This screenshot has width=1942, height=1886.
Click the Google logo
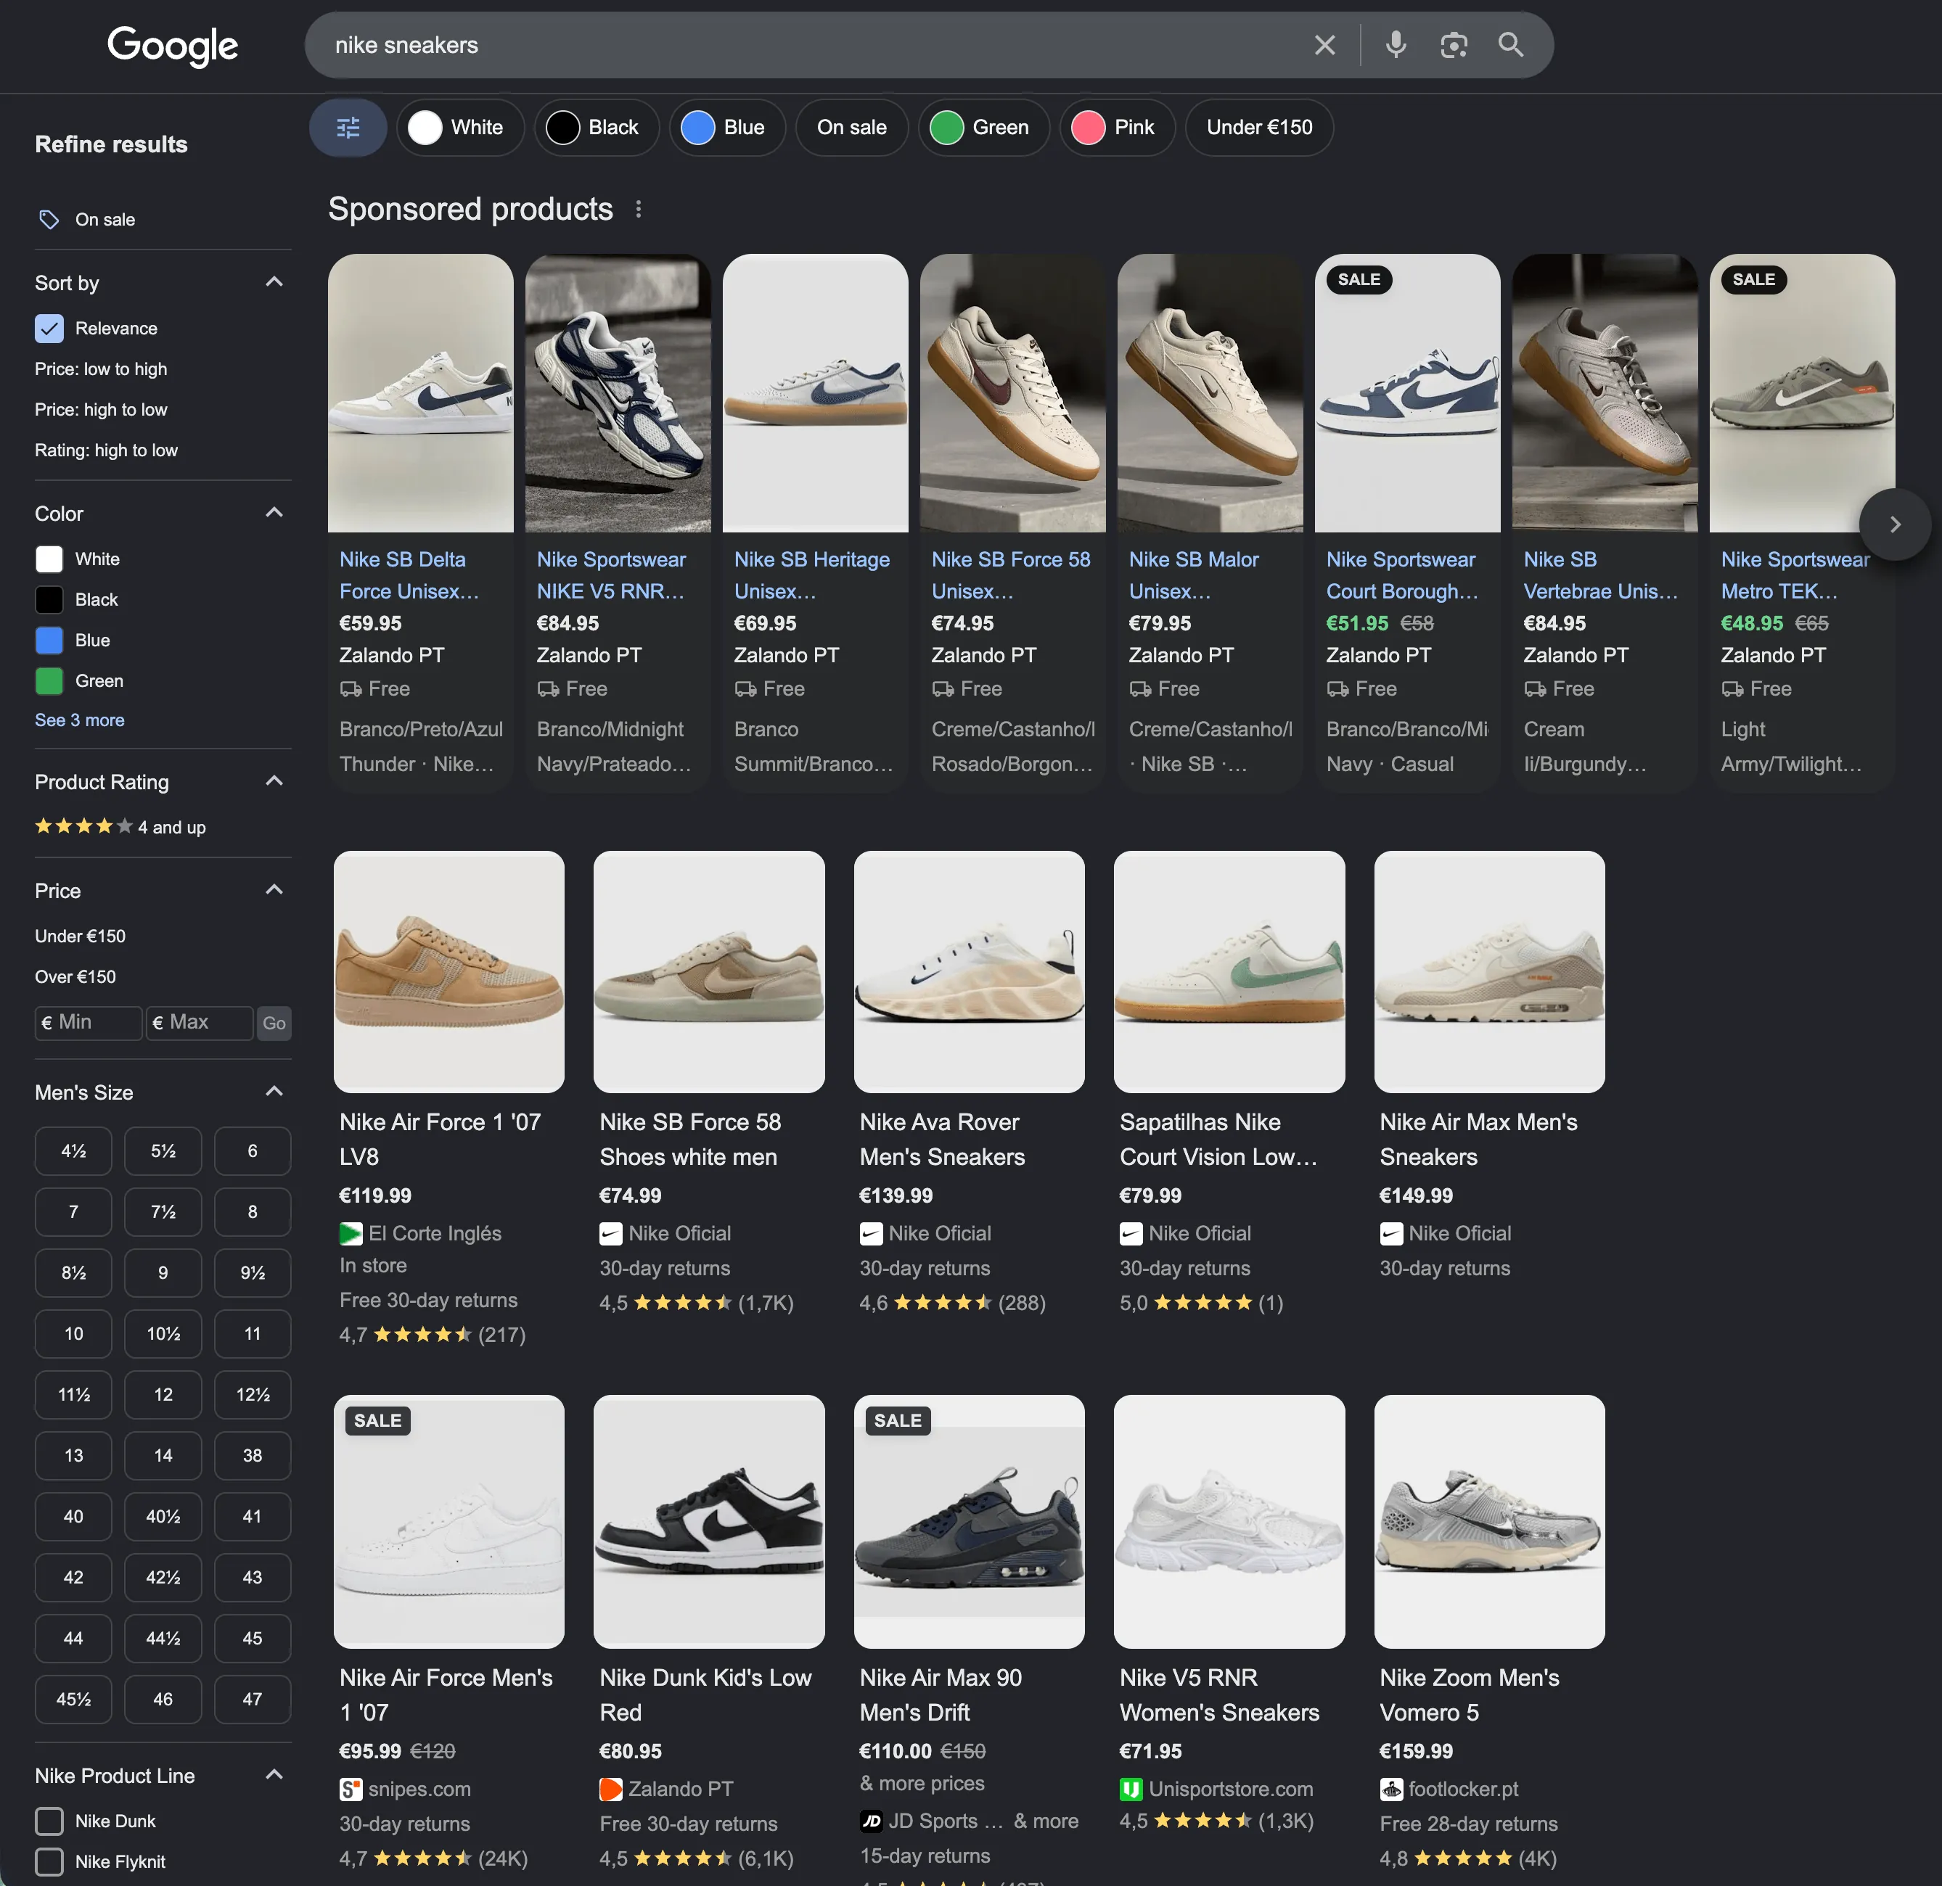click(173, 46)
